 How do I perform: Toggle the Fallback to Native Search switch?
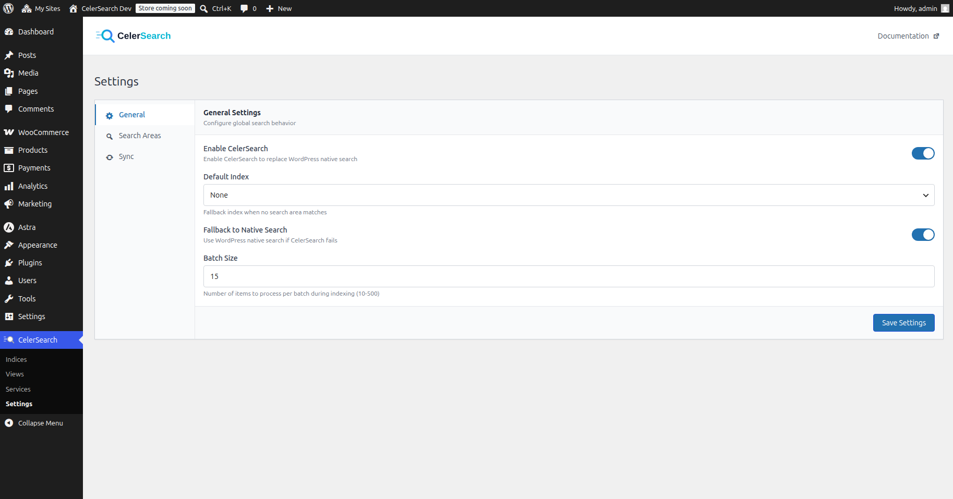[923, 235]
